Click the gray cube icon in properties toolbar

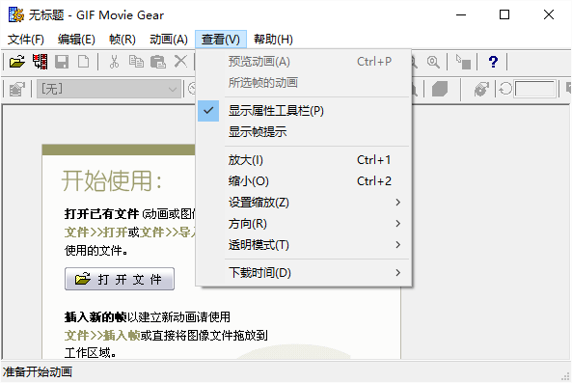(x=440, y=89)
